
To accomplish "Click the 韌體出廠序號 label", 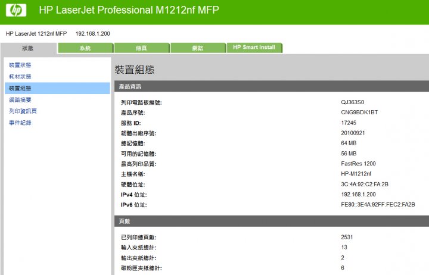I will [x=138, y=133].
